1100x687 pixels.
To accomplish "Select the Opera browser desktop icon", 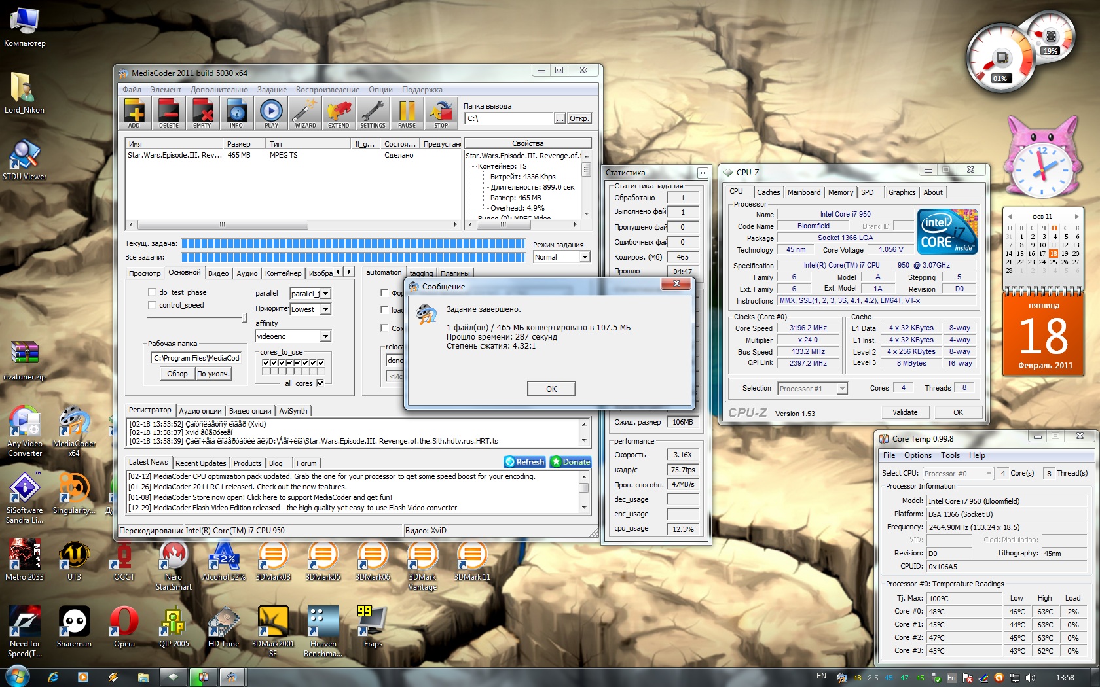I will pyautogui.click(x=124, y=627).
